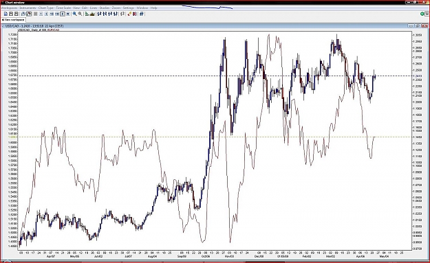This screenshot has width=430, height=263.
Task: Click the first blue candlestick tool icon
Action: (99, 14)
